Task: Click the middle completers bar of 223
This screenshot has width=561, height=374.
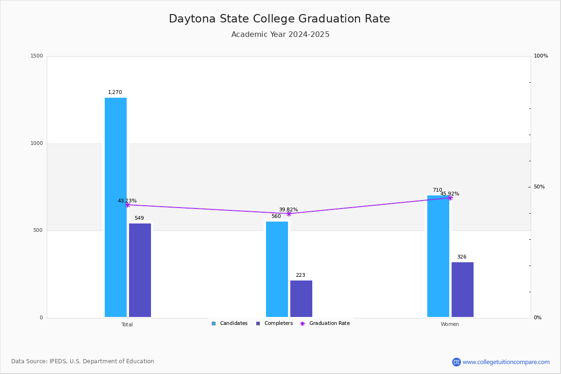Action: point(301,299)
